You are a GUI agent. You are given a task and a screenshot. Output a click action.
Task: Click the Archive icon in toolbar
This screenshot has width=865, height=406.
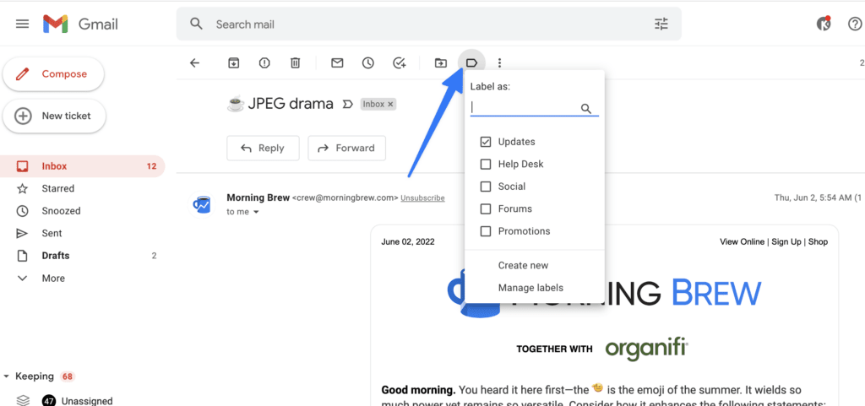point(234,62)
